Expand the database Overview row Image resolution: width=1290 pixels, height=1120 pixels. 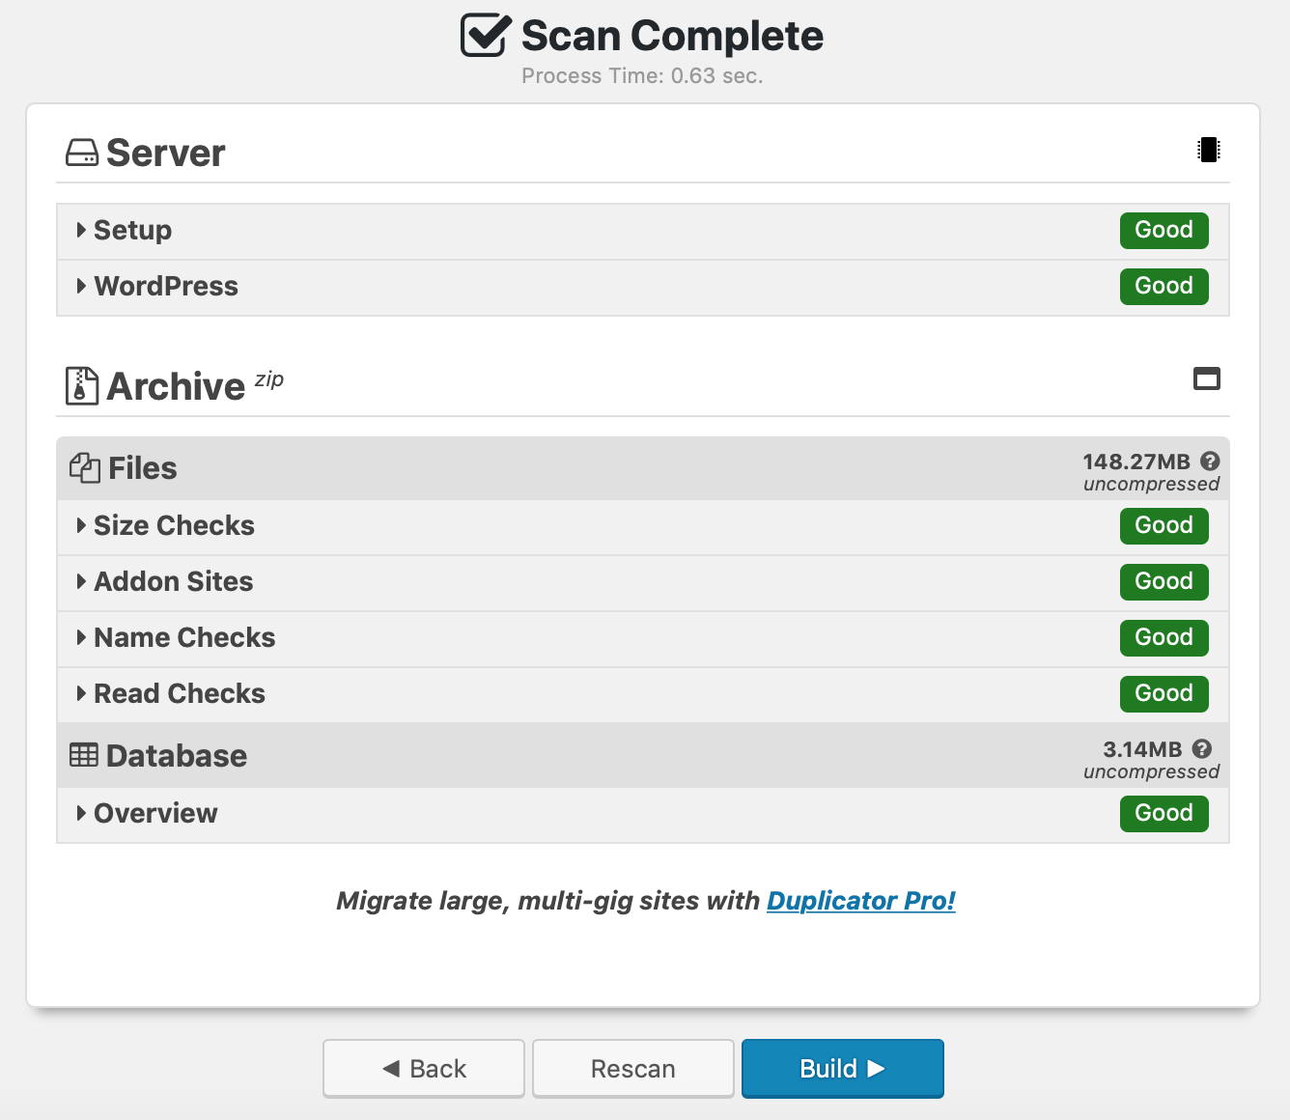154,814
